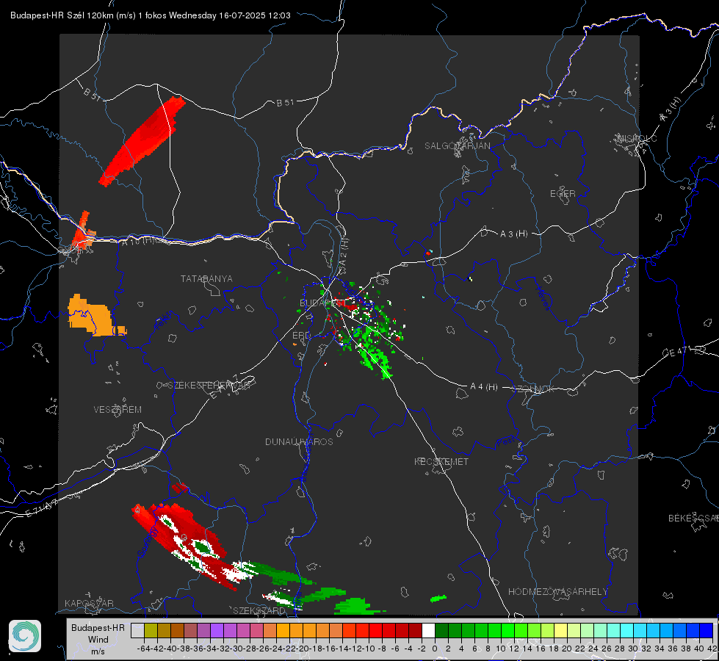719x661 pixels.
Task: Click the DUNAUJVAROS city label
Action: coord(299,441)
